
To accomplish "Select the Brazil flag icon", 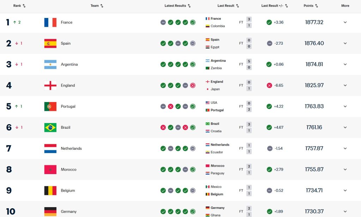I will pyautogui.click(x=50, y=127).
